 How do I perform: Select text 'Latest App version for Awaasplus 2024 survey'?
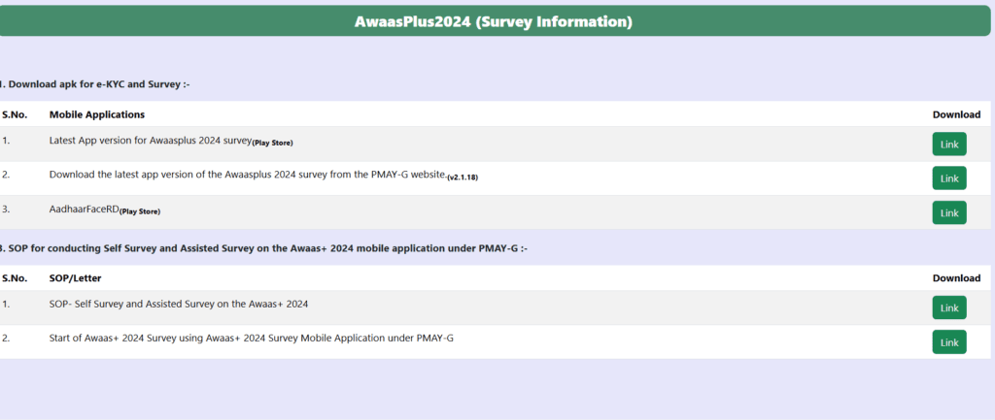point(151,141)
